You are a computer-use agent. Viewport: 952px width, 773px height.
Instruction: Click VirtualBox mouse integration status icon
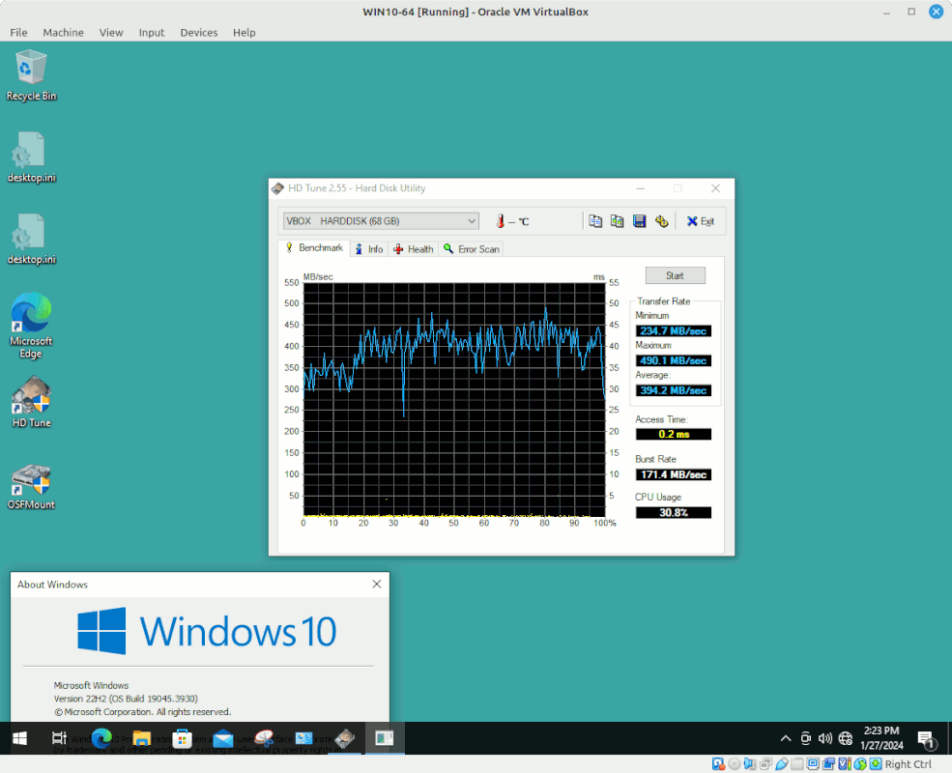[x=860, y=764]
